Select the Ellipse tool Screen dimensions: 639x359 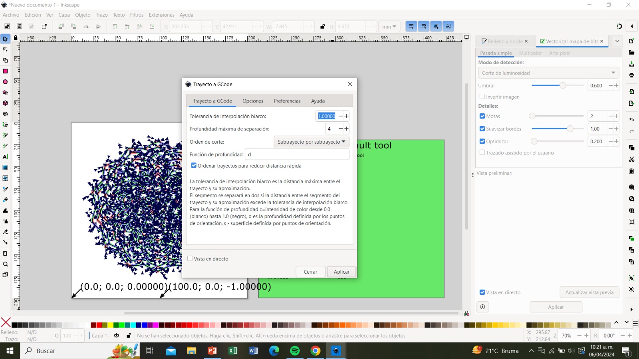click(5, 82)
